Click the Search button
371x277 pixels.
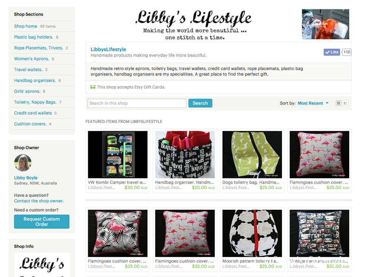(200, 103)
